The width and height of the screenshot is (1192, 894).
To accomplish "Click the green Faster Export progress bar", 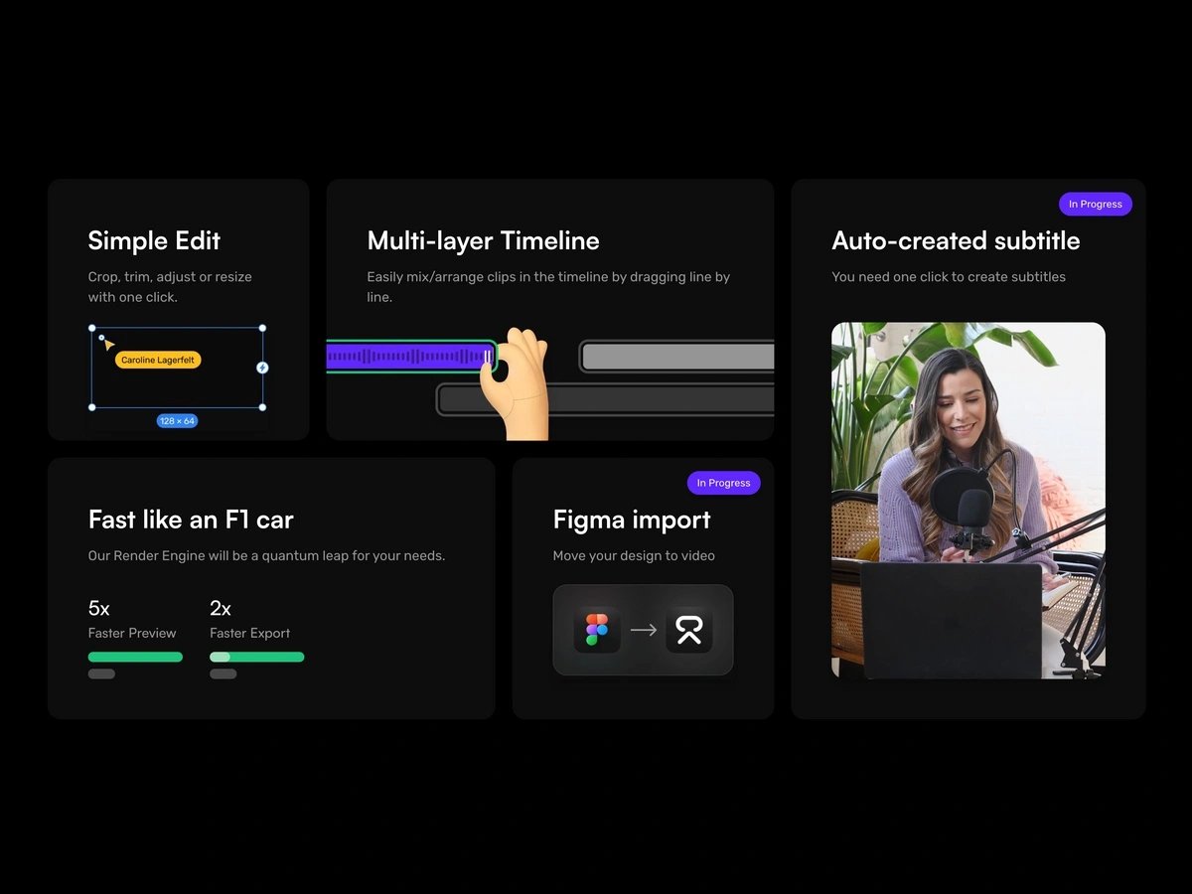I will click(256, 657).
